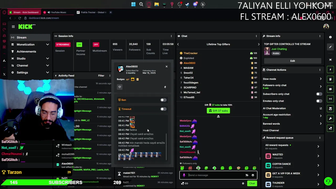
Task: Click Host Channel in Channel Actions
Action: coord(271,130)
